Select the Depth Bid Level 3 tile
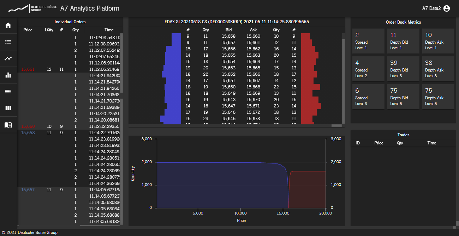The image size is (459, 236). point(403,69)
